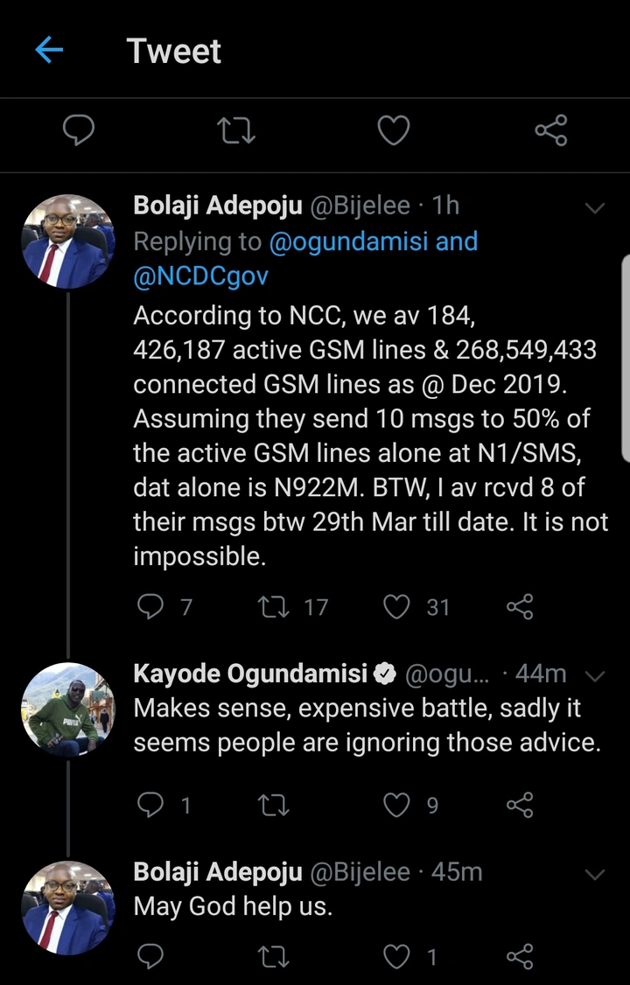The image size is (630, 985).
Task: Like the 'May God help us' tweet
Action: pos(397,956)
